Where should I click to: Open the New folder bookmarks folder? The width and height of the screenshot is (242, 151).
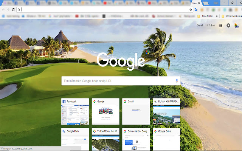click(x=205, y=16)
